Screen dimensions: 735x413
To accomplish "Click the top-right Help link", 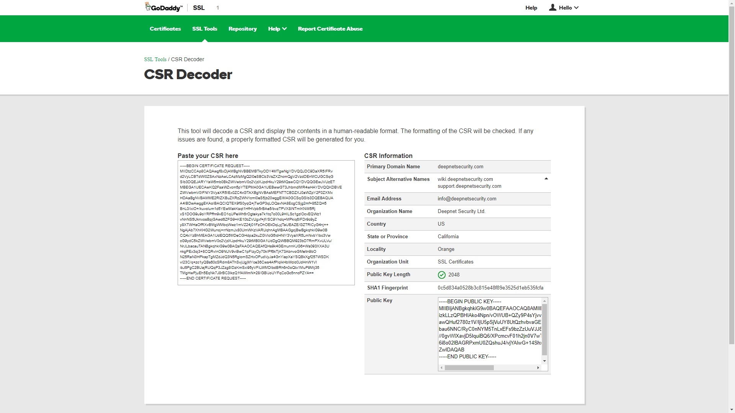I will point(531,8).
